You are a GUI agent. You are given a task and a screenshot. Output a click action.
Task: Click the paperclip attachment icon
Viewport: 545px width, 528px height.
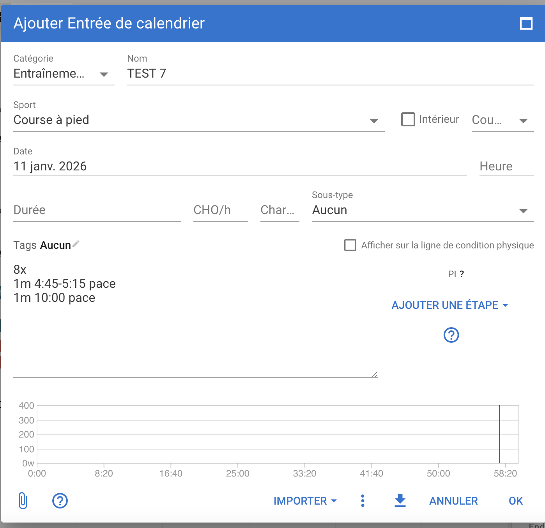click(x=23, y=501)
